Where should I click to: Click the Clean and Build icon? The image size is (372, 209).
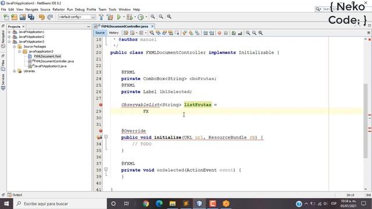(110, 17)
